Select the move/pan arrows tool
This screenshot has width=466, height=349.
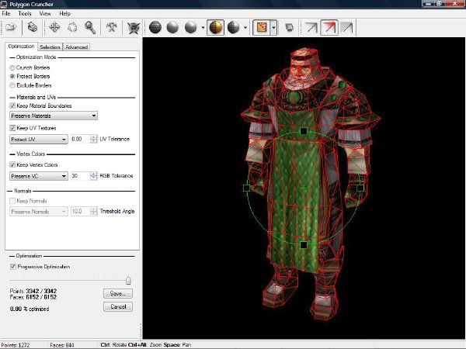(x=54, y=27)
